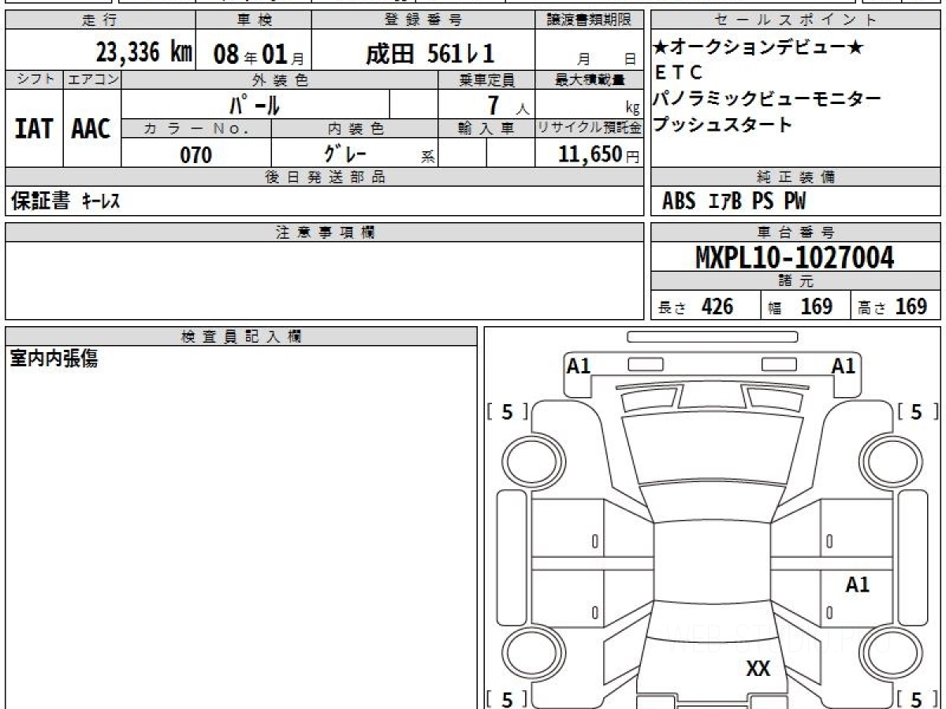
Task: Select the 高さ 169 height cell
Action: point(896,306)
